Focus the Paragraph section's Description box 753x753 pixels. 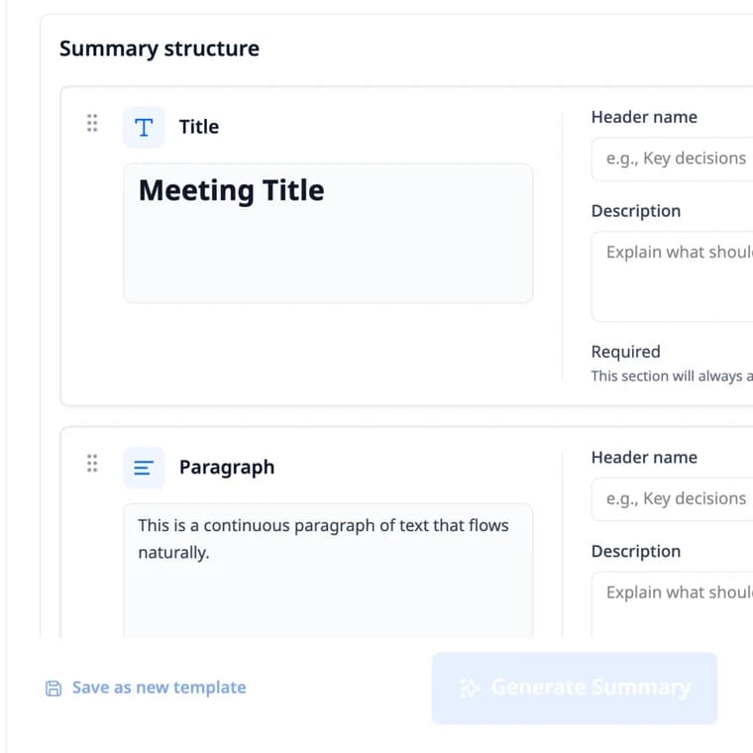point(673,605)
